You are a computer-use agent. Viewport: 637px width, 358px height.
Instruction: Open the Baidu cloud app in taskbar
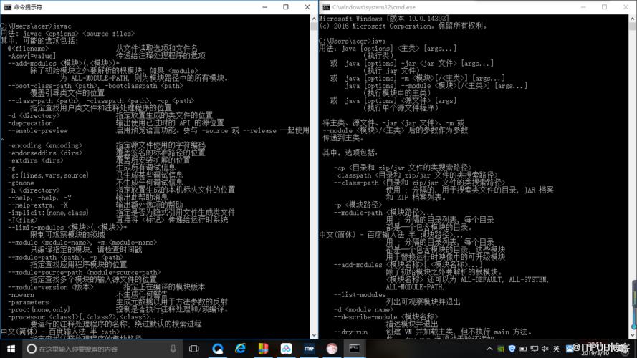click(x=287, y=349)
